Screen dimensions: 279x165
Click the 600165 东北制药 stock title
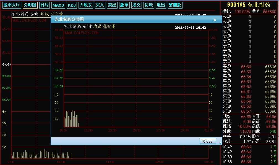(249, 5)
